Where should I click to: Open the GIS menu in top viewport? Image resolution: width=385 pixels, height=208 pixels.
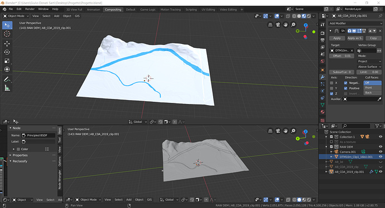coord(78,16)
